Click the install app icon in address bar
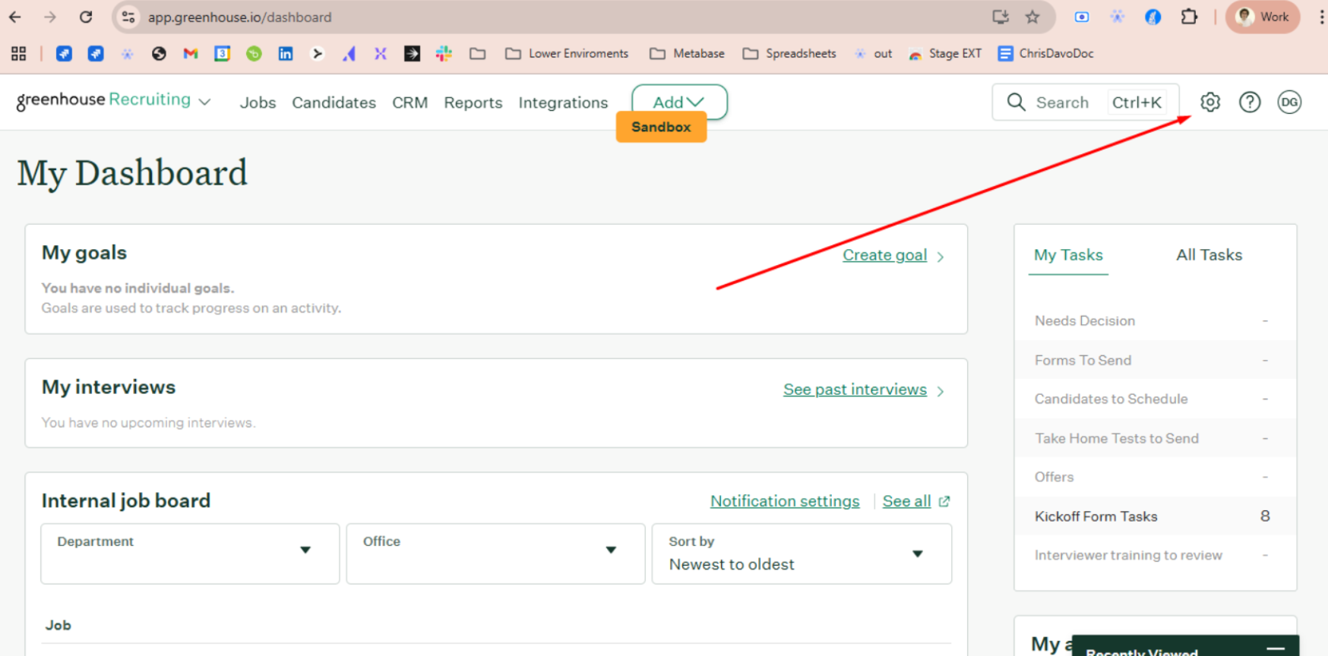 pos(1001,17)
